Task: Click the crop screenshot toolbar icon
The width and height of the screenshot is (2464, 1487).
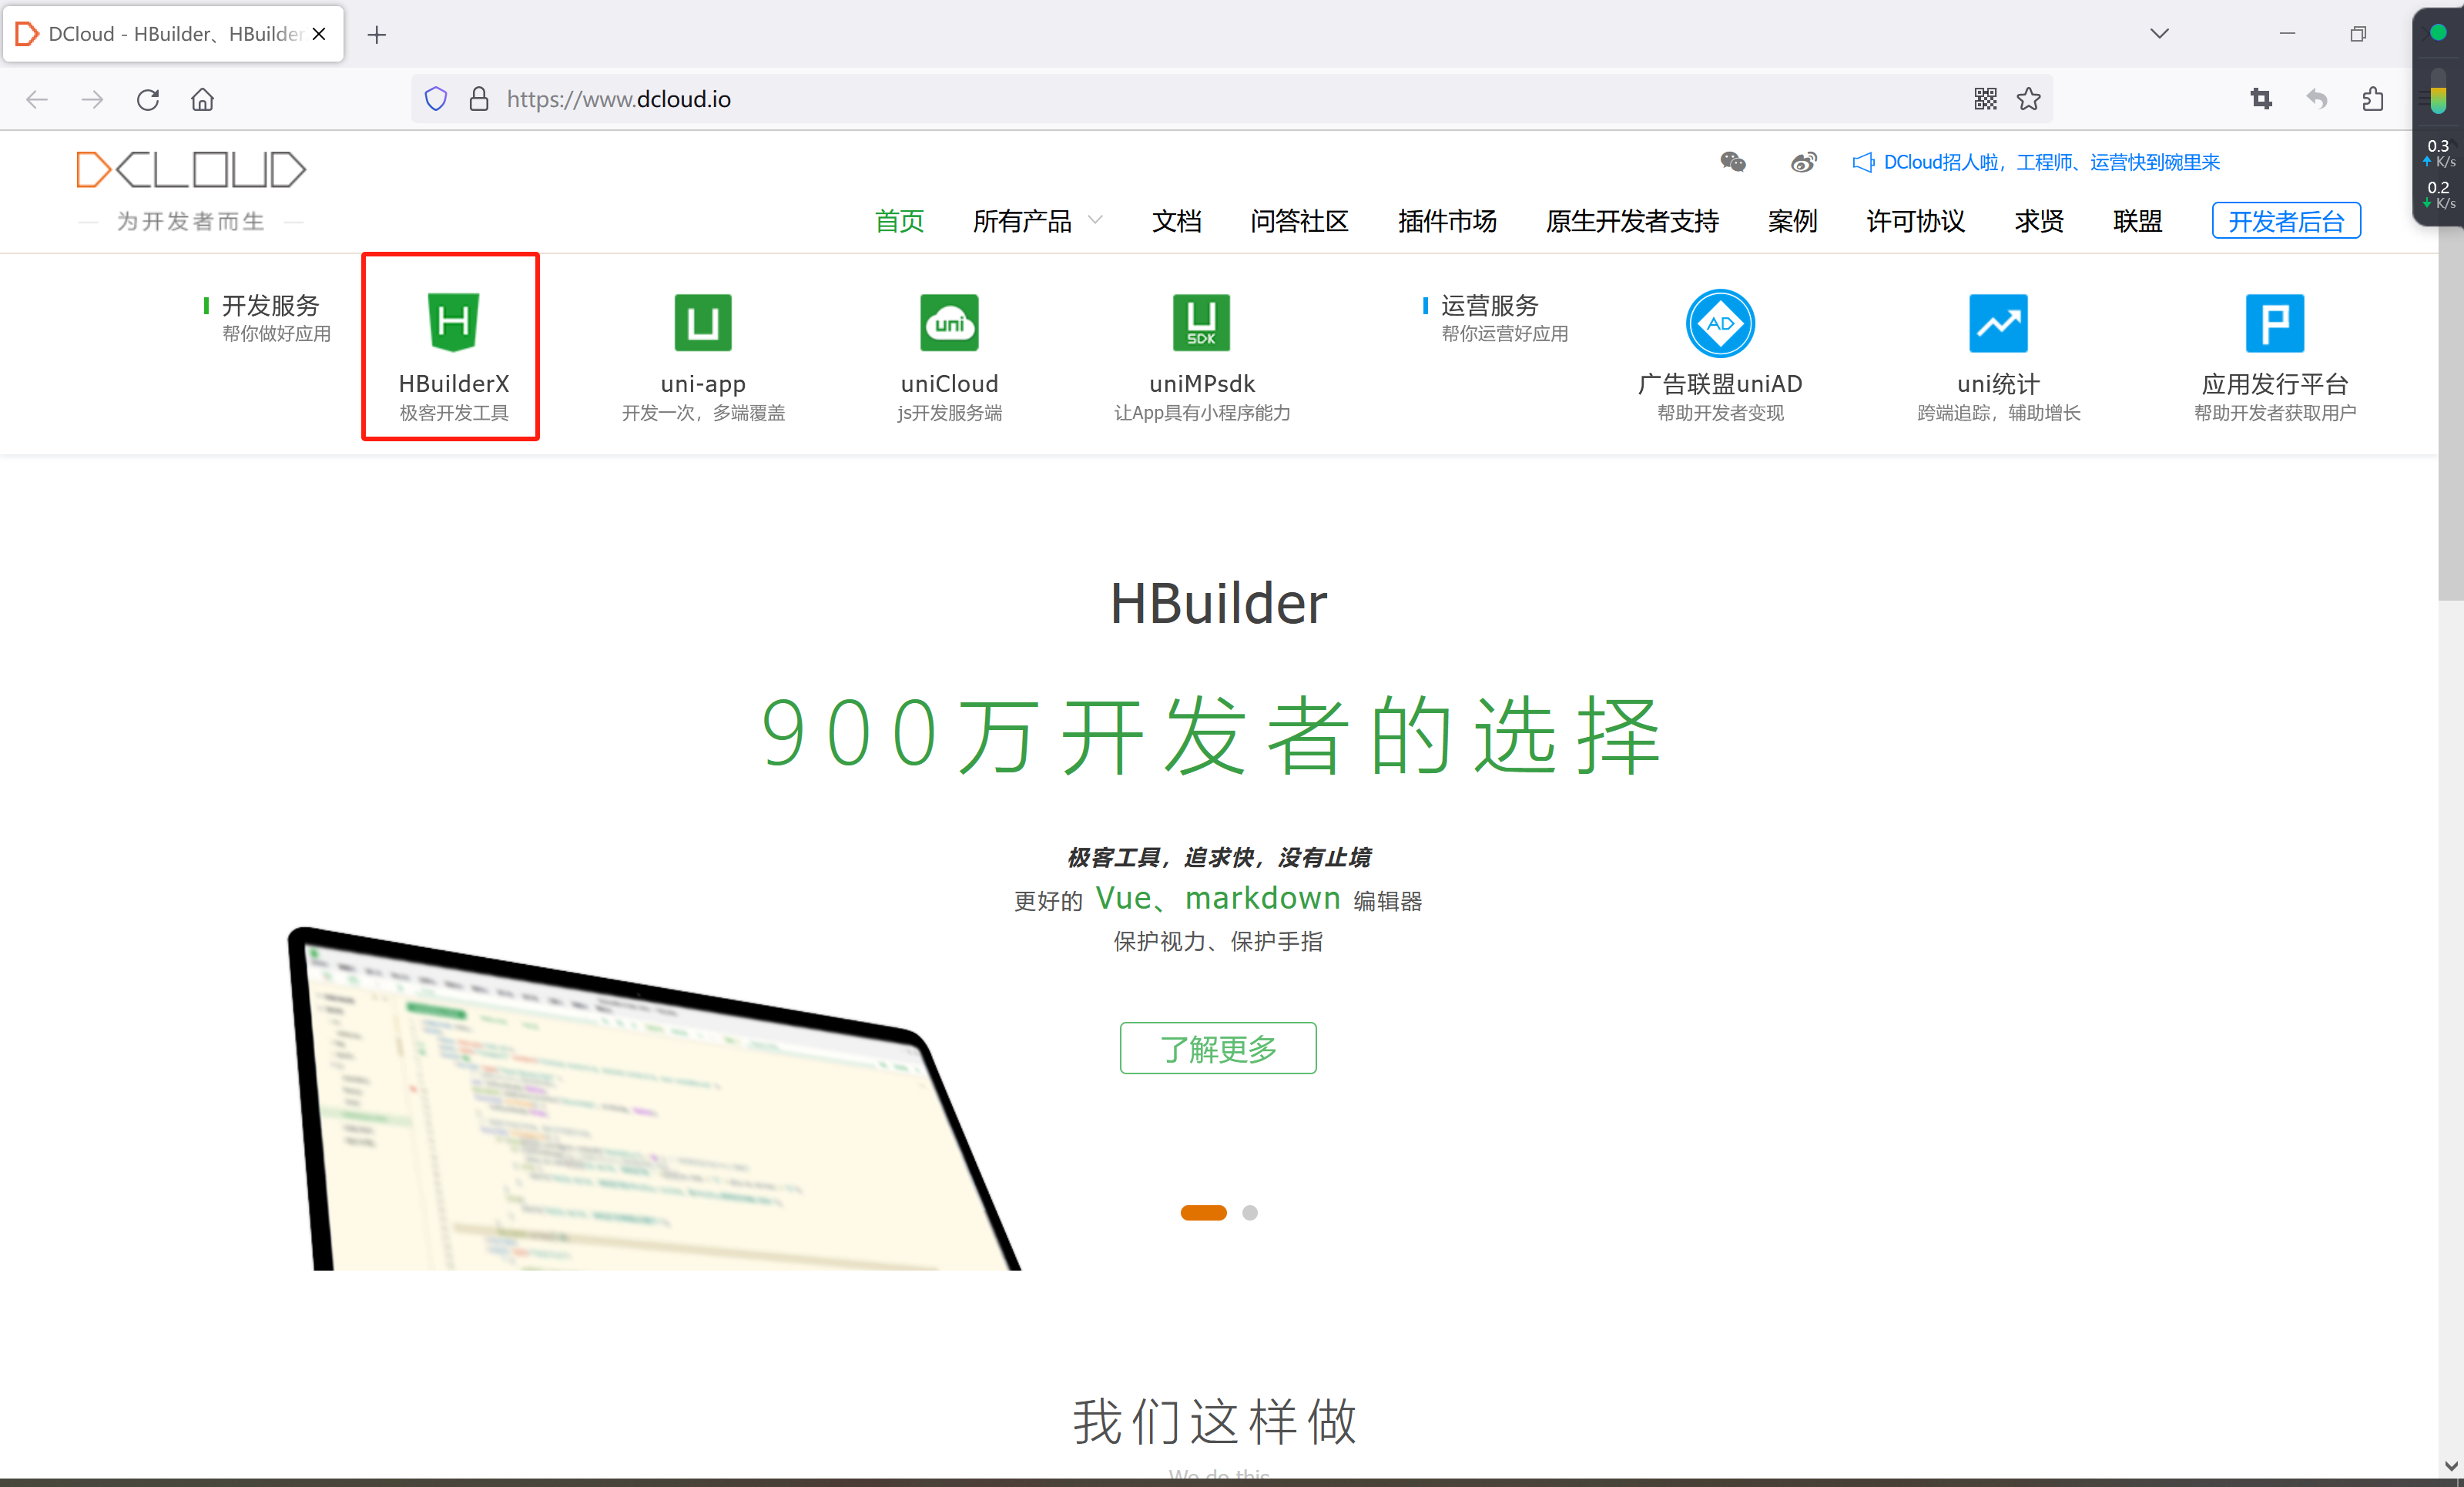Action: tap(2261, 99)
